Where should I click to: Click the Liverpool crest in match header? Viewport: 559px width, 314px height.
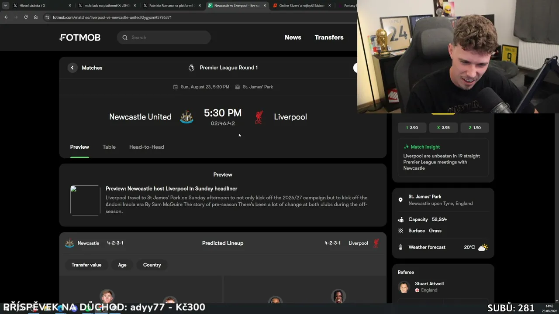tap(259, 117)
